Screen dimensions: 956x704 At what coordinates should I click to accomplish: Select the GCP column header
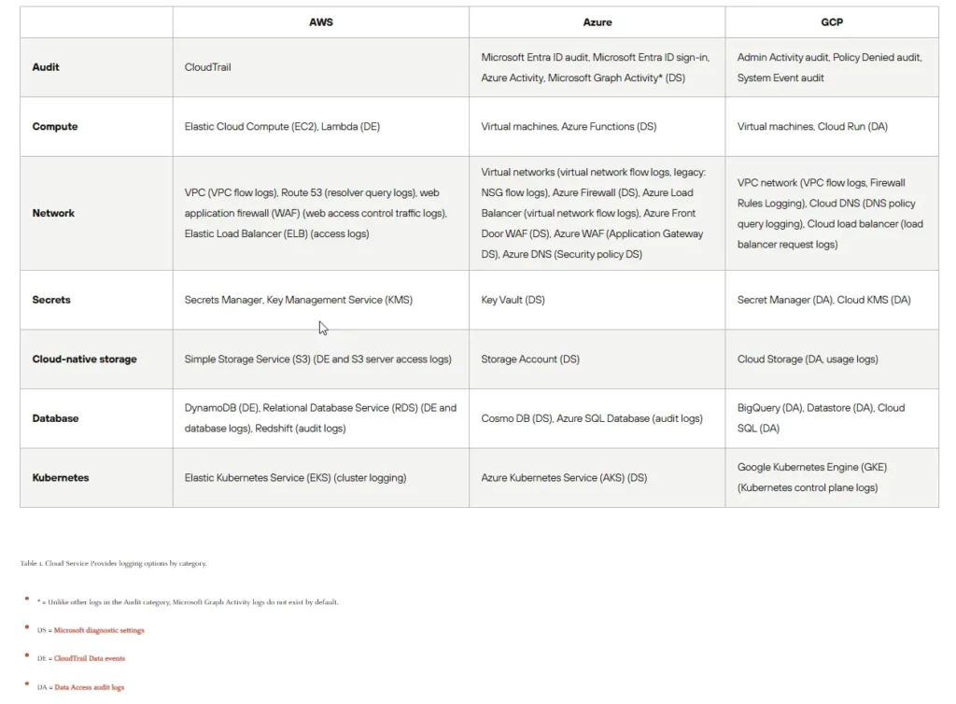831,21
